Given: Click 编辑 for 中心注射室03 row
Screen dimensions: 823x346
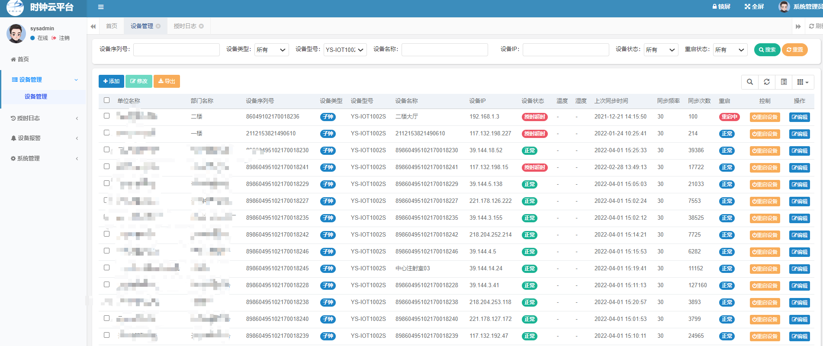Looking at the screenshot, I should point(800,269).
